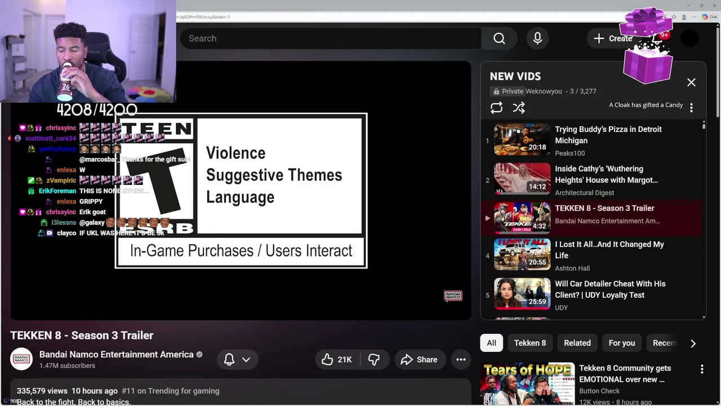Open Bandai Namco channel avatar
The image size is (721, 406).
tap(21, 359)
